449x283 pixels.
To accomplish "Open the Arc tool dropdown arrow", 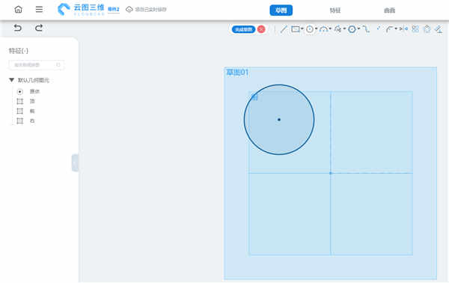I will [330, 28].
